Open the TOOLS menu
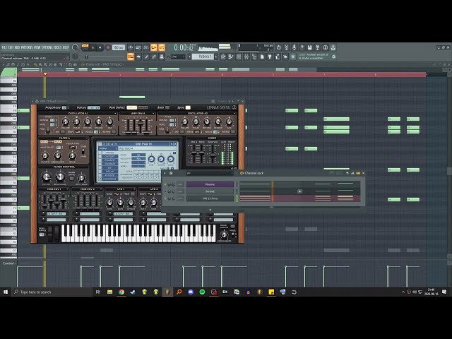Viewport: 452px width, 339px height. point(58,47)
